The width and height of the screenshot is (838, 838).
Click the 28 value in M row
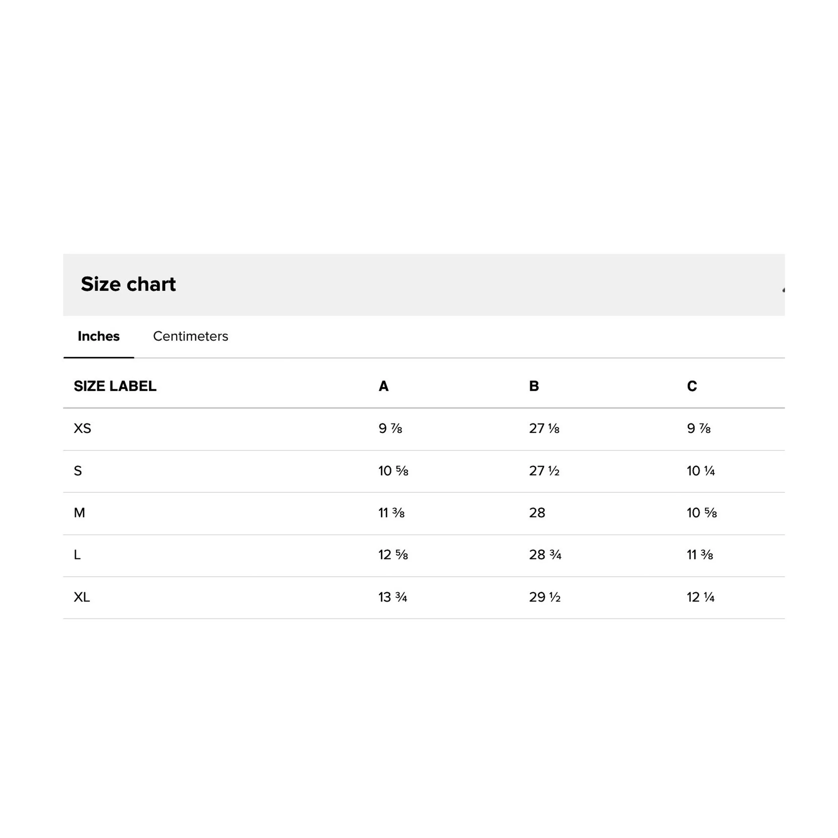[x=537, y=513]
